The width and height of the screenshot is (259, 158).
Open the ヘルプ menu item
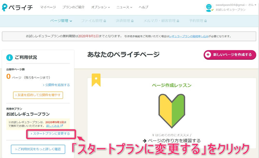(143, 7)
